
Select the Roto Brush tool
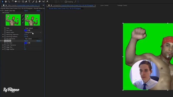pyautogui.click(x=44, y=2)
